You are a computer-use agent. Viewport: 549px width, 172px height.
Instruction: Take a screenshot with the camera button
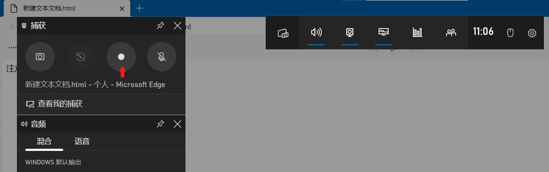pyautogui.click(x=40, y=57)
